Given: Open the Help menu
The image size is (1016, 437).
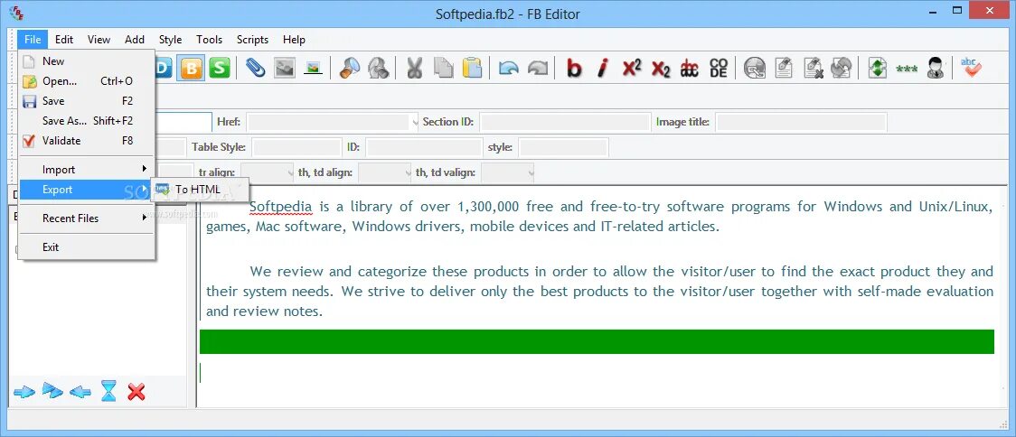Looking at the screenshot, I should point(294,40).
